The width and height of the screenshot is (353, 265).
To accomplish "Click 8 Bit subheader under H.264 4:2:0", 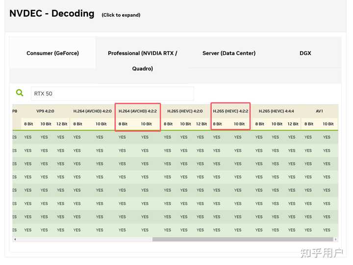I will point(77,124).
